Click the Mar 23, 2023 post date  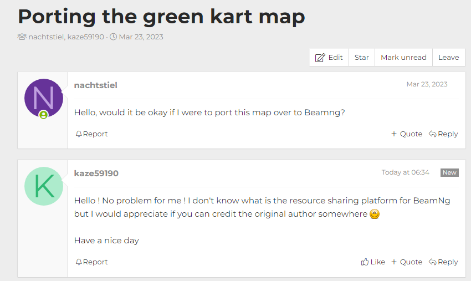coord(427,85)
